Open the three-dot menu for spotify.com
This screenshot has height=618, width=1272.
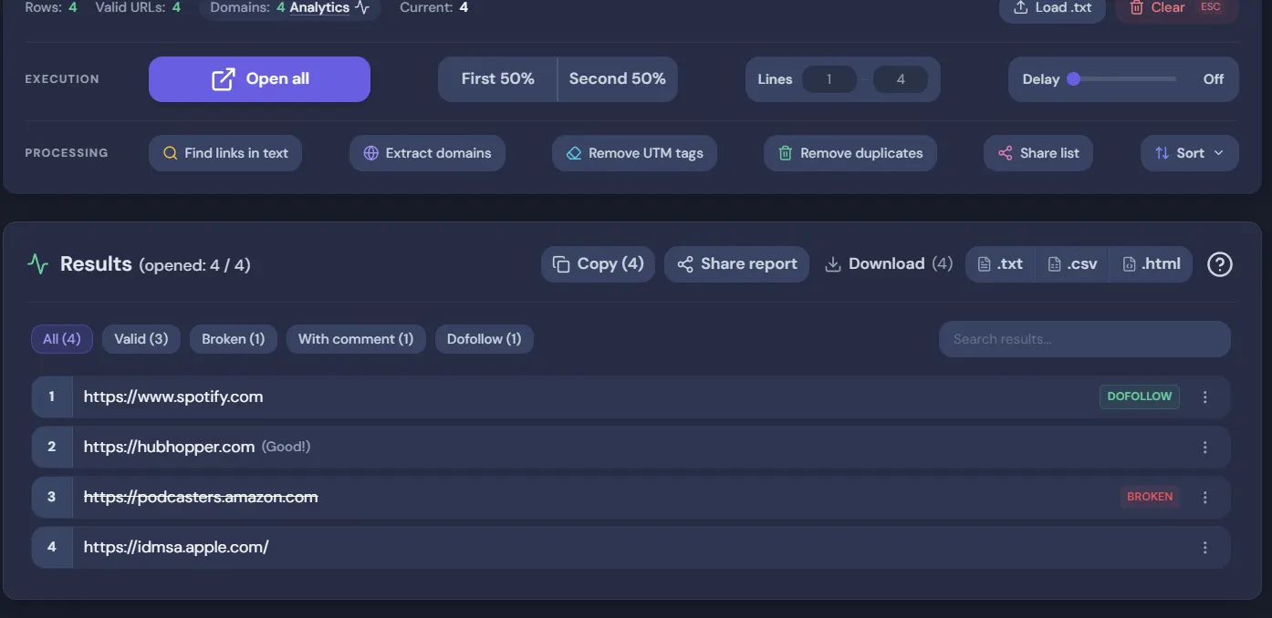tap(1205, 397)
